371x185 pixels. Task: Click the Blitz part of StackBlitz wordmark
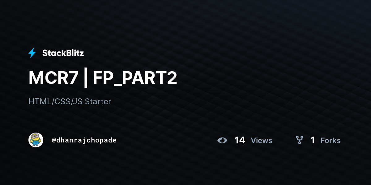[75, 53]
